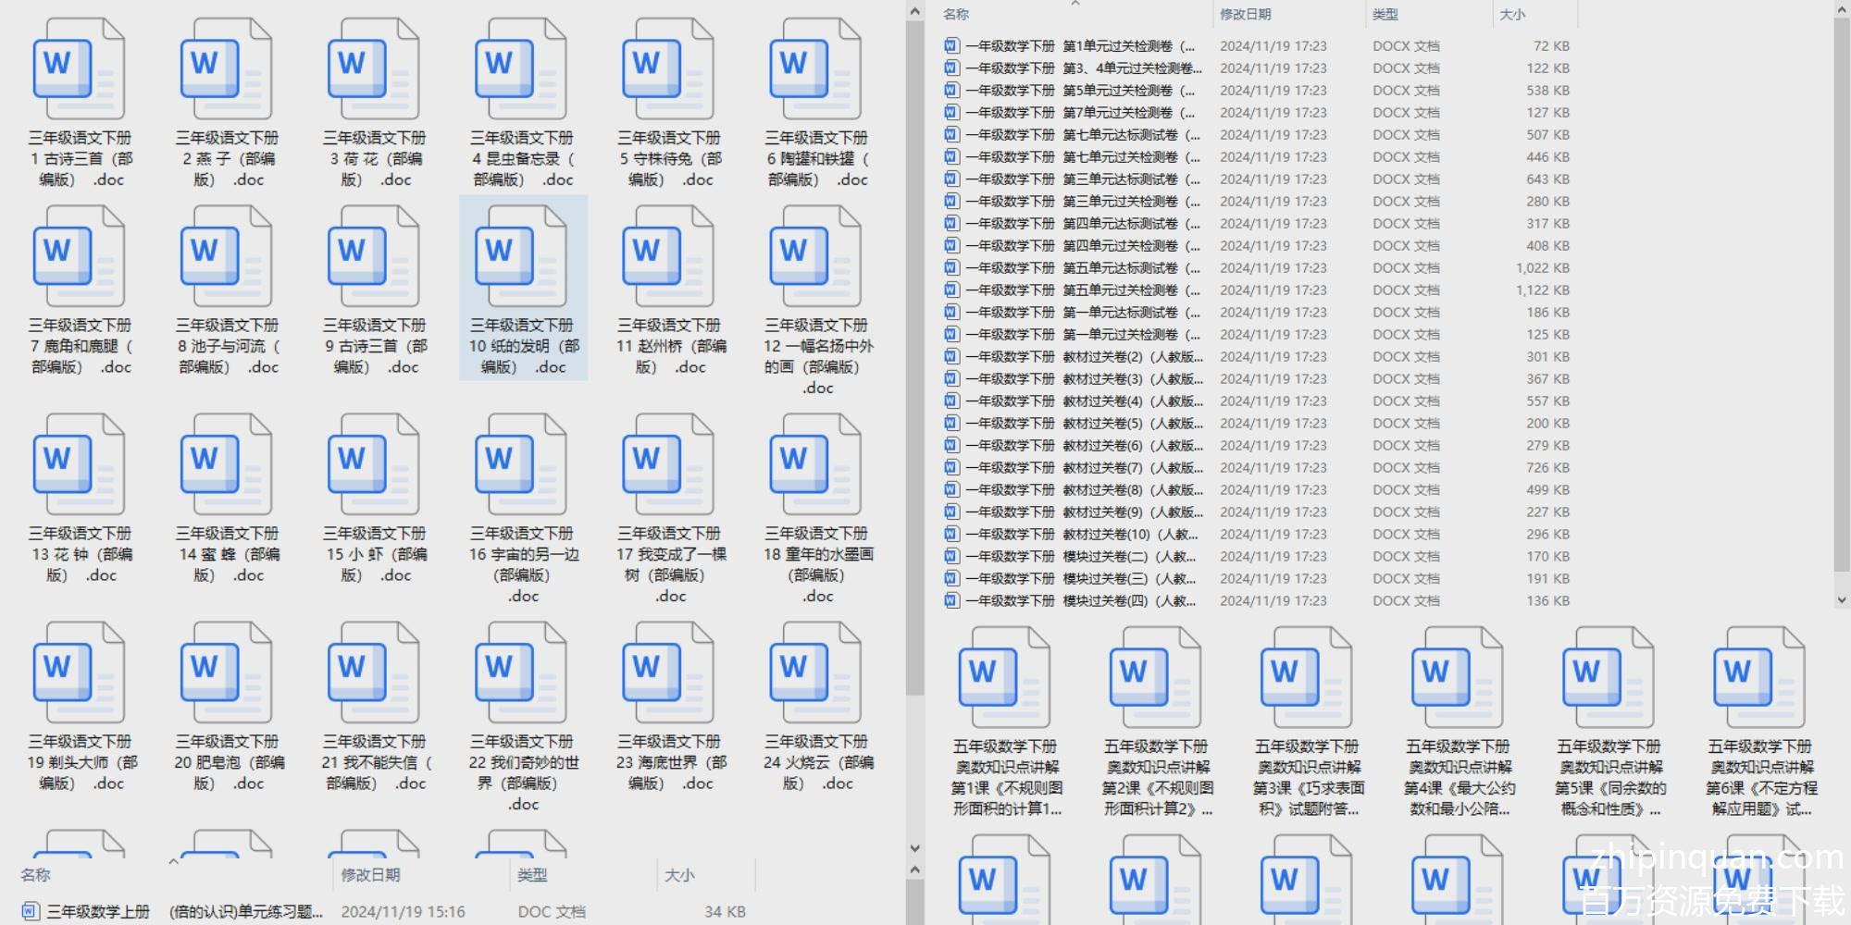Click the 24 火烧云 document icon
The width and height of the screenshot is (1851, 925).
click(x=815, y=672)
